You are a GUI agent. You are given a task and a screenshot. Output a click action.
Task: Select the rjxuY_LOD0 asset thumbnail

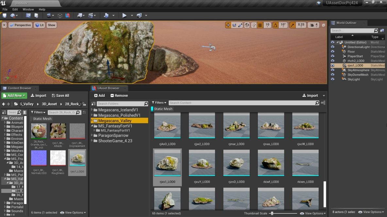pyautogui.click(x=202, y=162)
